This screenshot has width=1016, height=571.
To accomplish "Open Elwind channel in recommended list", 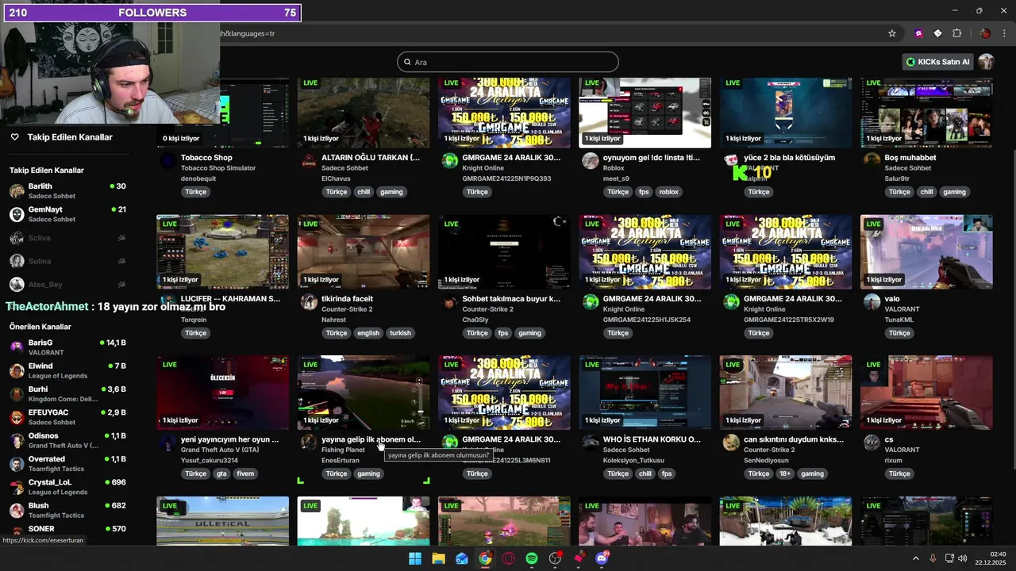I will 67,370.
